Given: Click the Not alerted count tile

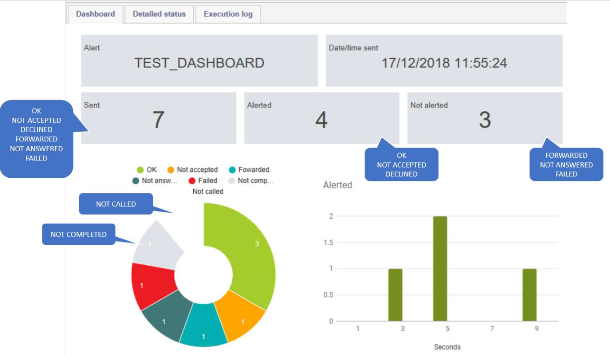Looking at the screenshot, I should 485,118.
